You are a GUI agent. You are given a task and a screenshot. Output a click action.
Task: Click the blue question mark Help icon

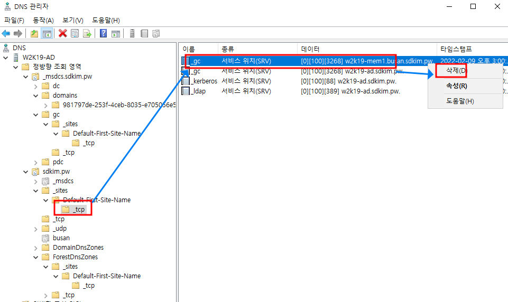click(104, 33)
